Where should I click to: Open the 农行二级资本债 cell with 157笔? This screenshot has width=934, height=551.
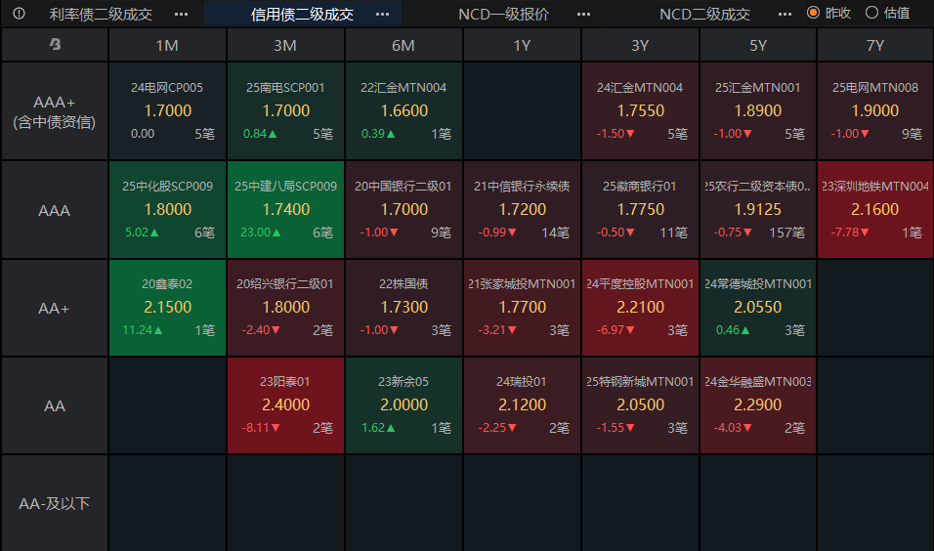click(x=758, y=210)
